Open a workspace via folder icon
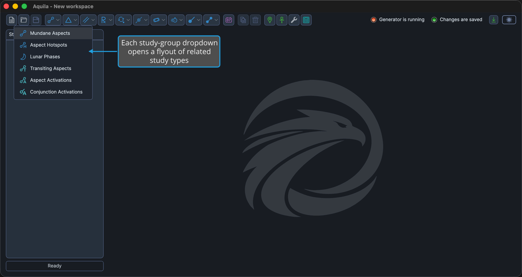Screen dimensions: 522x277 (24, 20)
